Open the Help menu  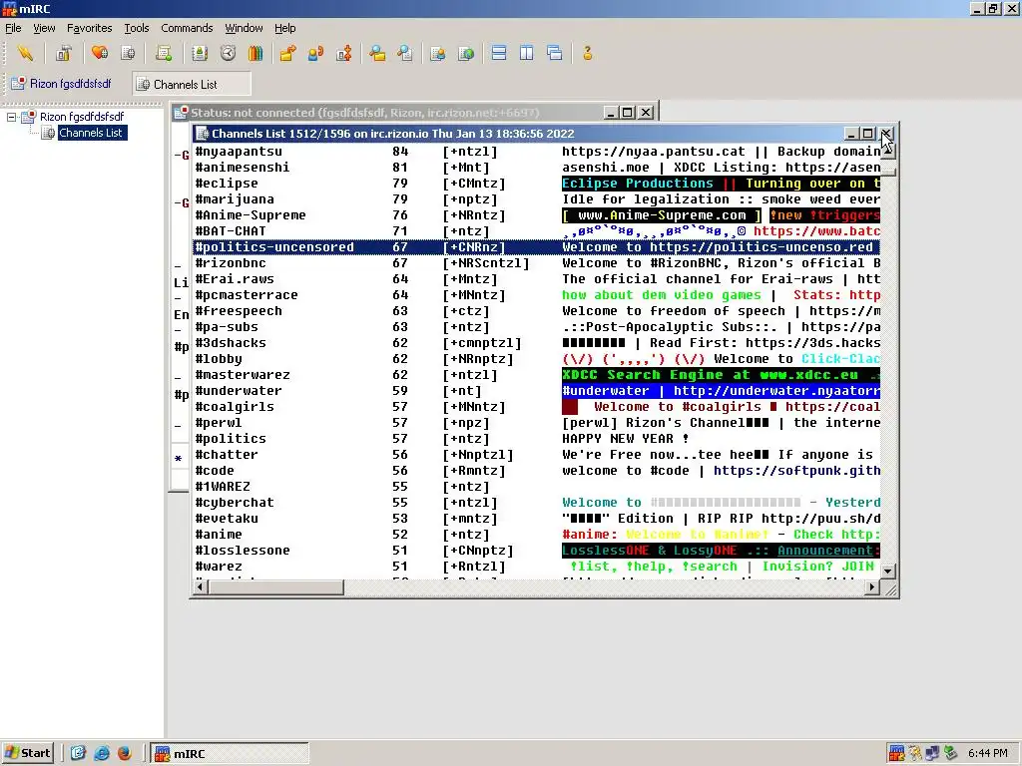click(x=284, y=28)
